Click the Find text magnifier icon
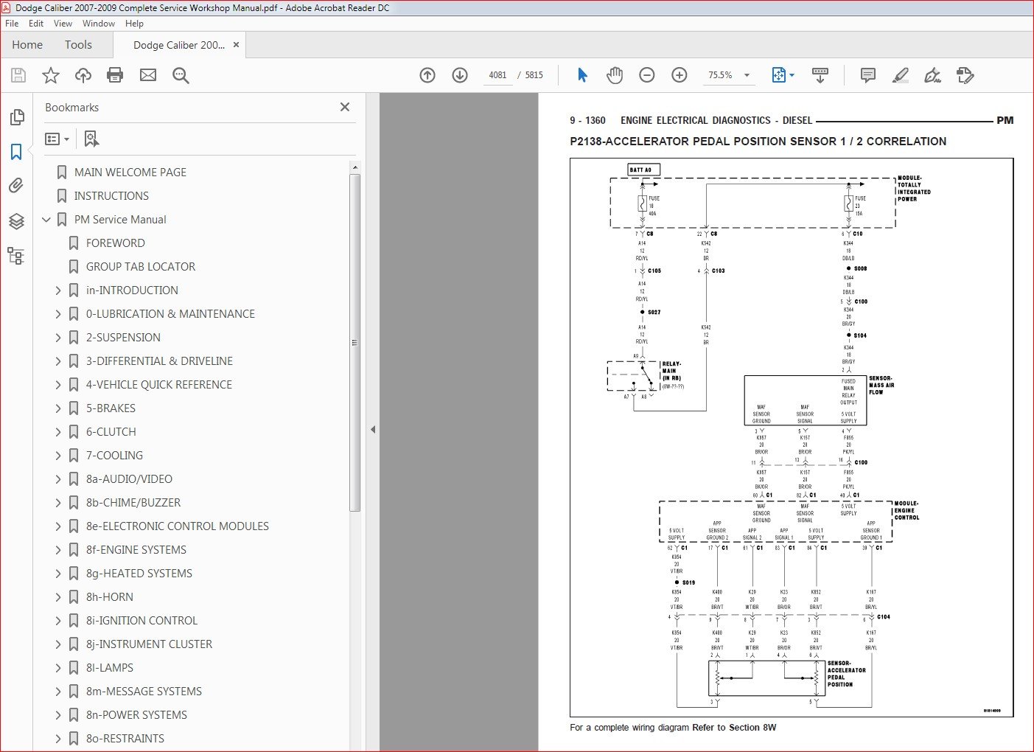 [181, 75]
